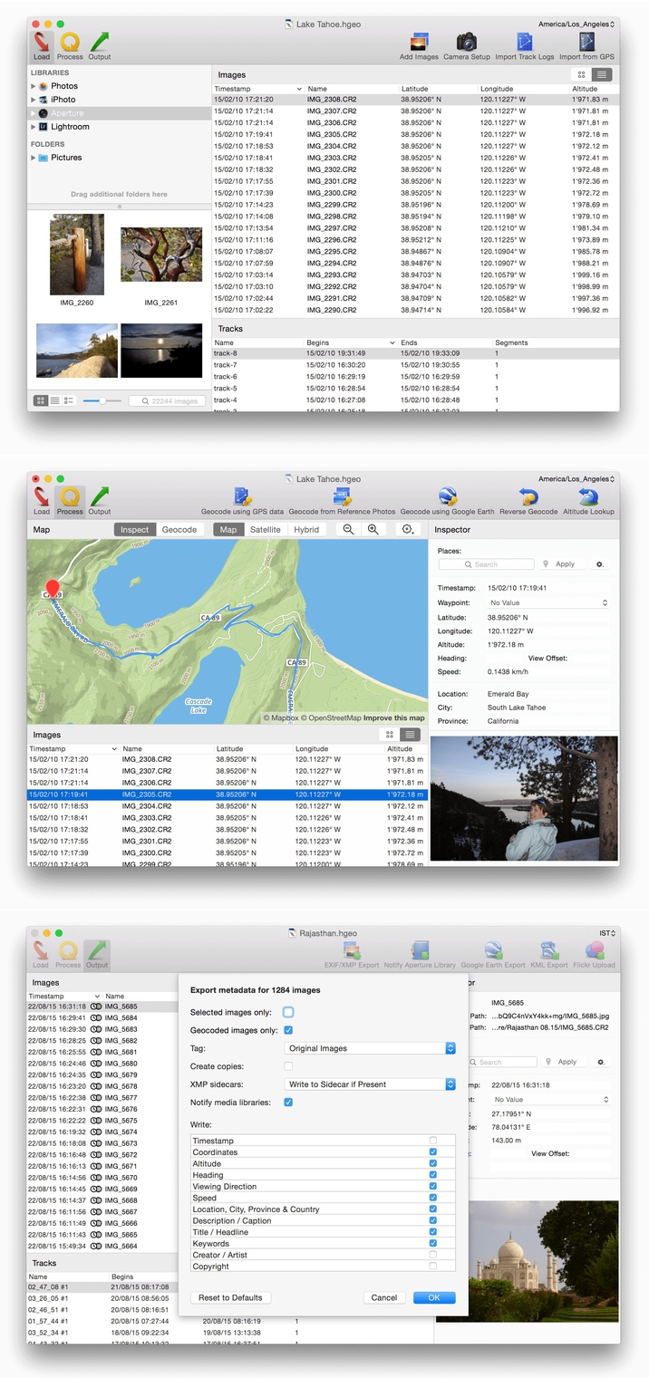
Task: Click Geocode from Reference Photos icon
Action: tap(342, 497)
